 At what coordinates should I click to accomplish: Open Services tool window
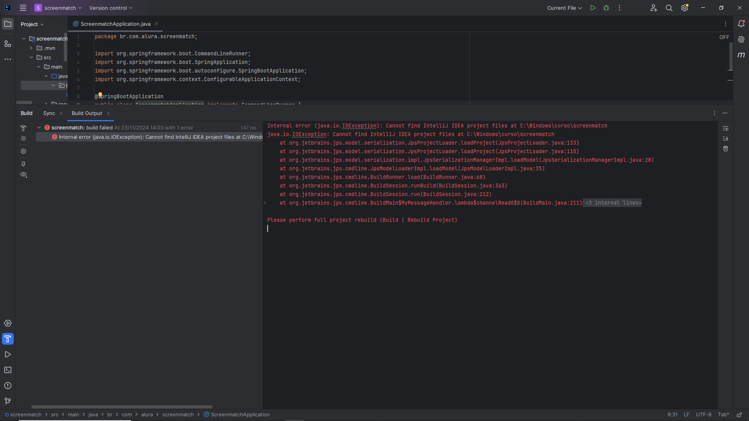[8, 323]
